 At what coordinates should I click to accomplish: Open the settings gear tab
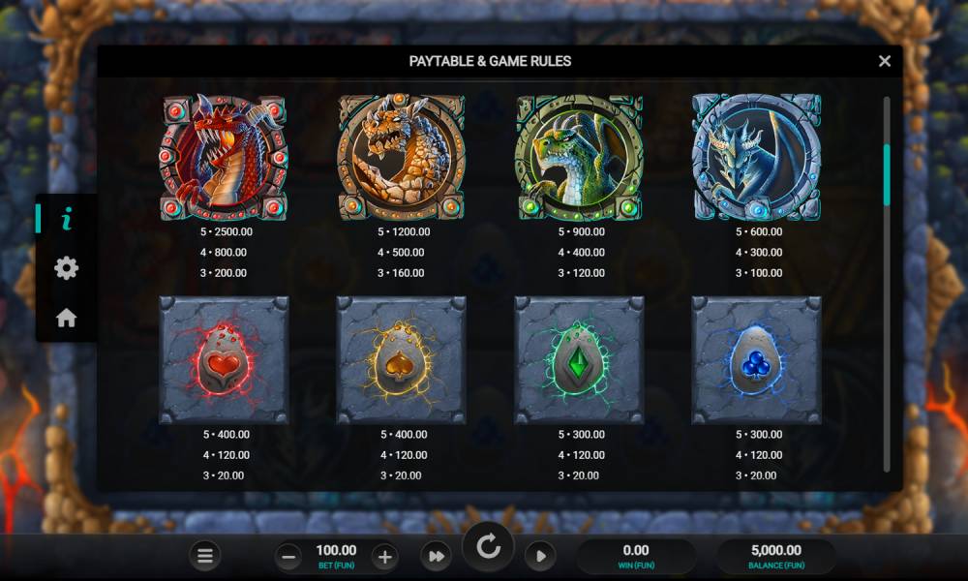point(67,268)
